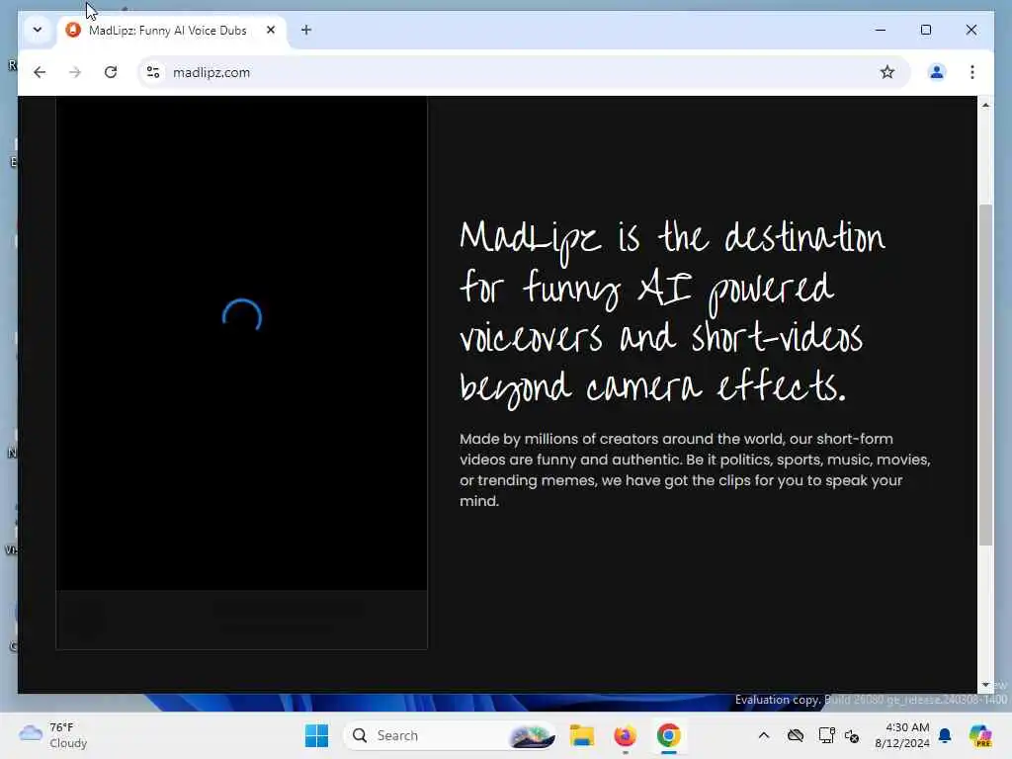Bookmark this tab with the star icon
The image size is (1012, 759).
pos(887,72)
